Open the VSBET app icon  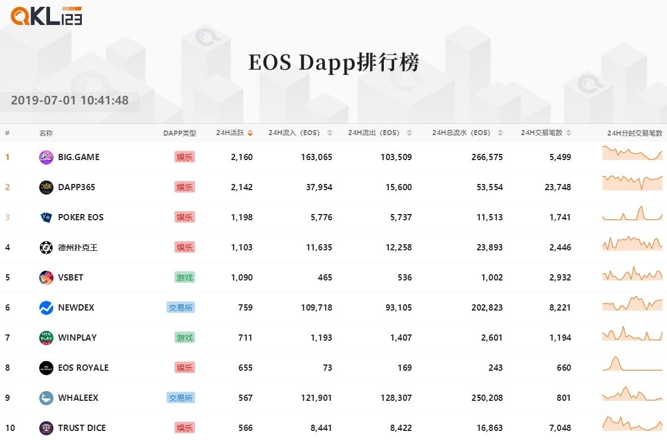coord(46,278)
